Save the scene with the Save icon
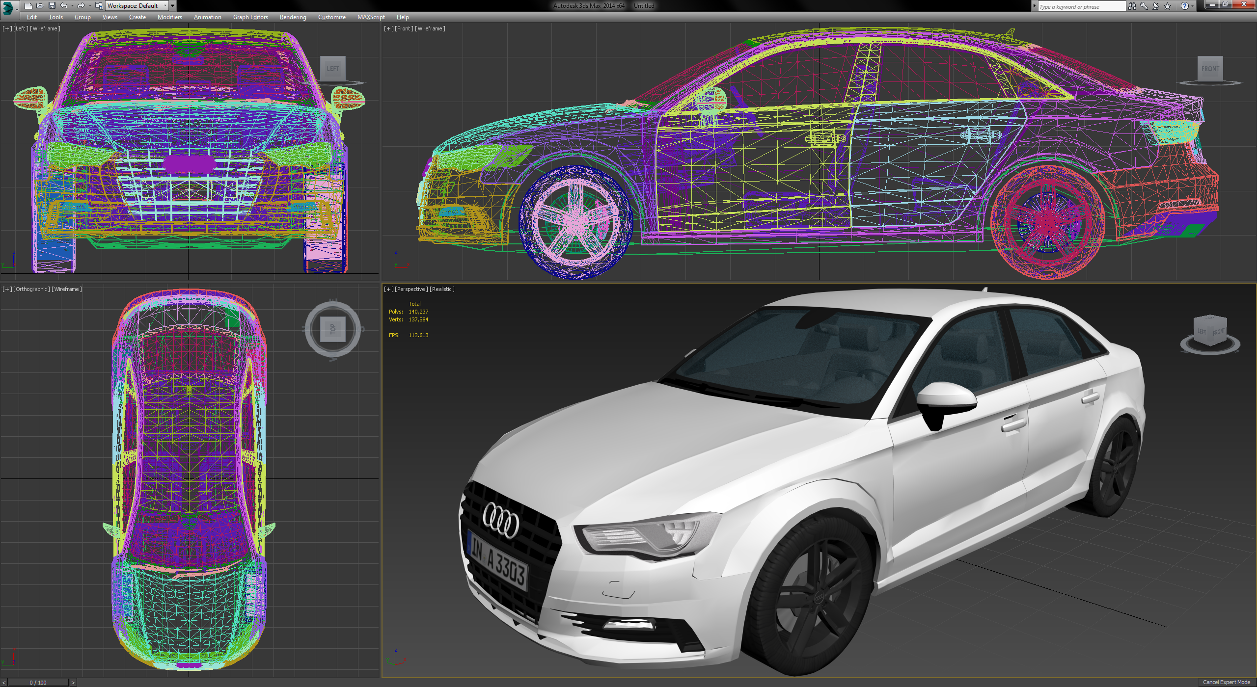 [52, 6]
